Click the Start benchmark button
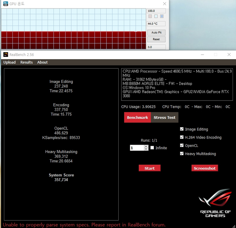 pyautogui.click(x=150, y=168)
